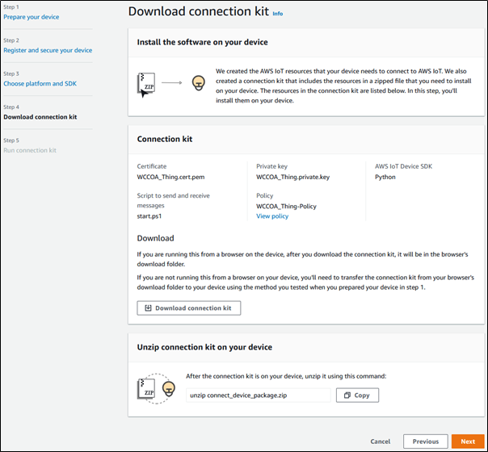This screenshot has height=452, width=488.
Task: Navigate to Step 3 Choose platform and SDK
Action: (x=42, y=84)
